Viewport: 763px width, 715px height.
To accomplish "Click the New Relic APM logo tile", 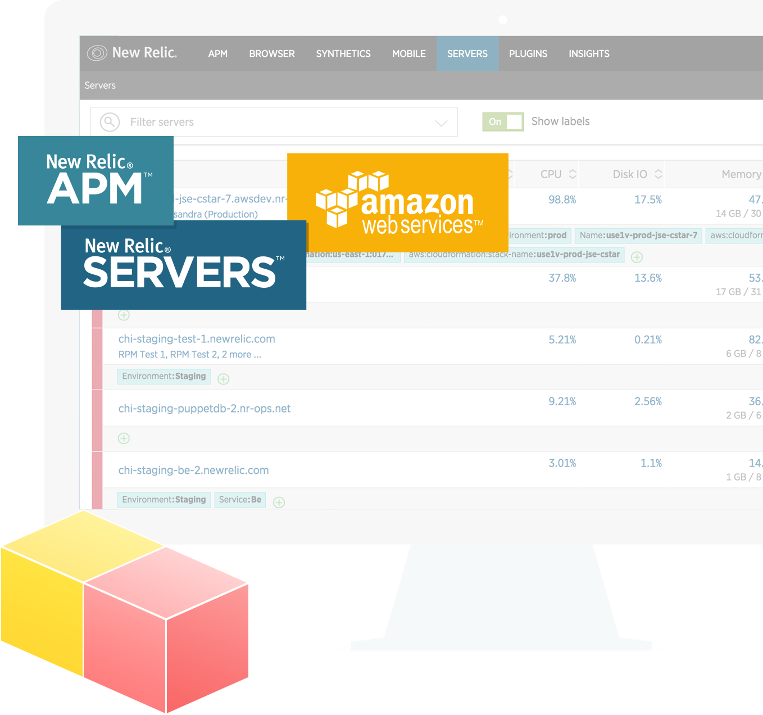I will coord(96,180).
